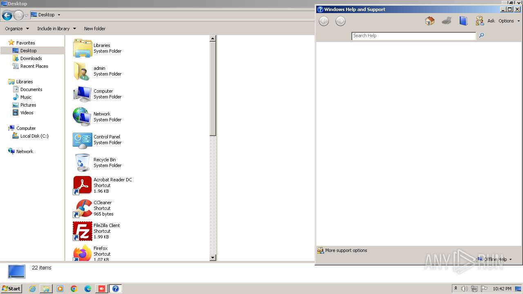The image size is (523, 294).
Task: Click the Search Help magnifier icon
Action: [x=481, y=36]
